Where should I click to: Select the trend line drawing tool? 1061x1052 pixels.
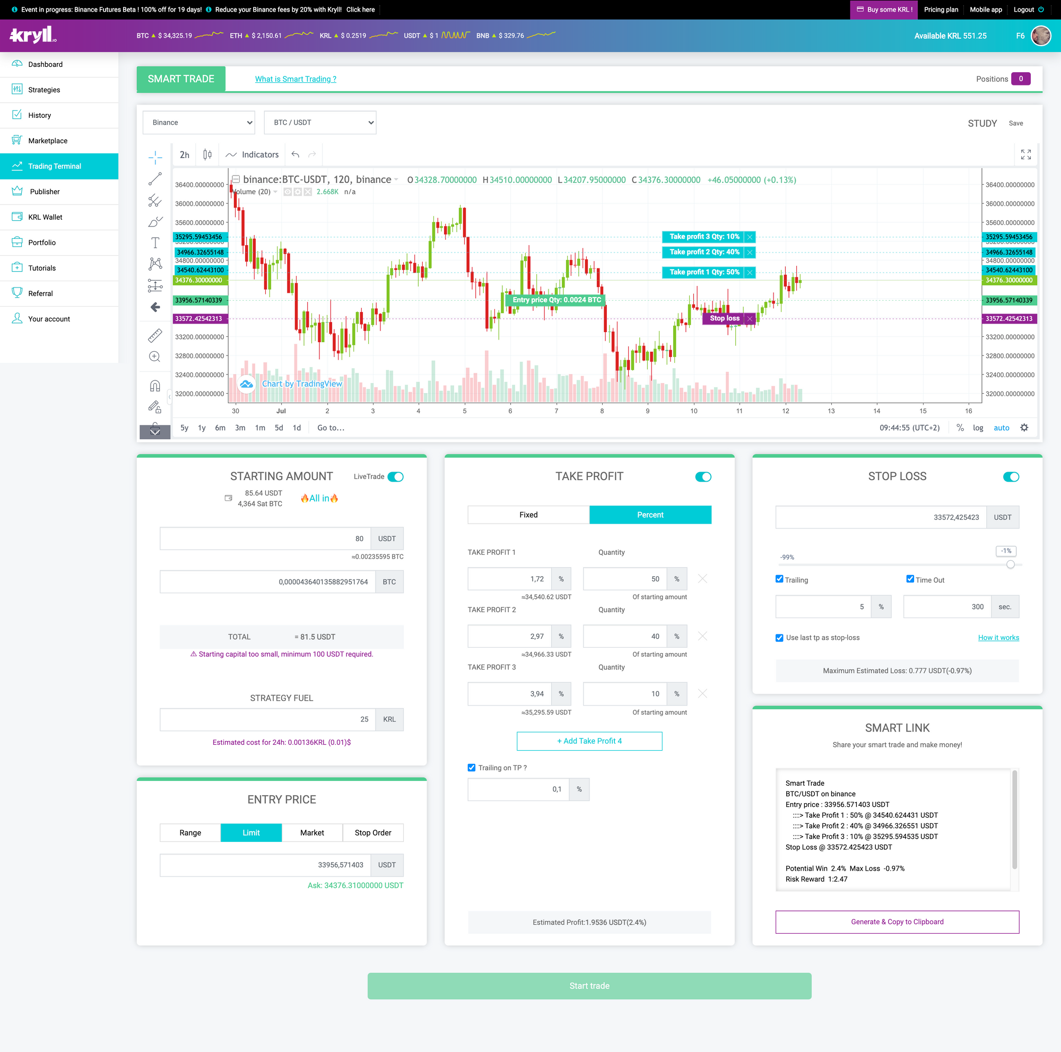tap(155, 179)
